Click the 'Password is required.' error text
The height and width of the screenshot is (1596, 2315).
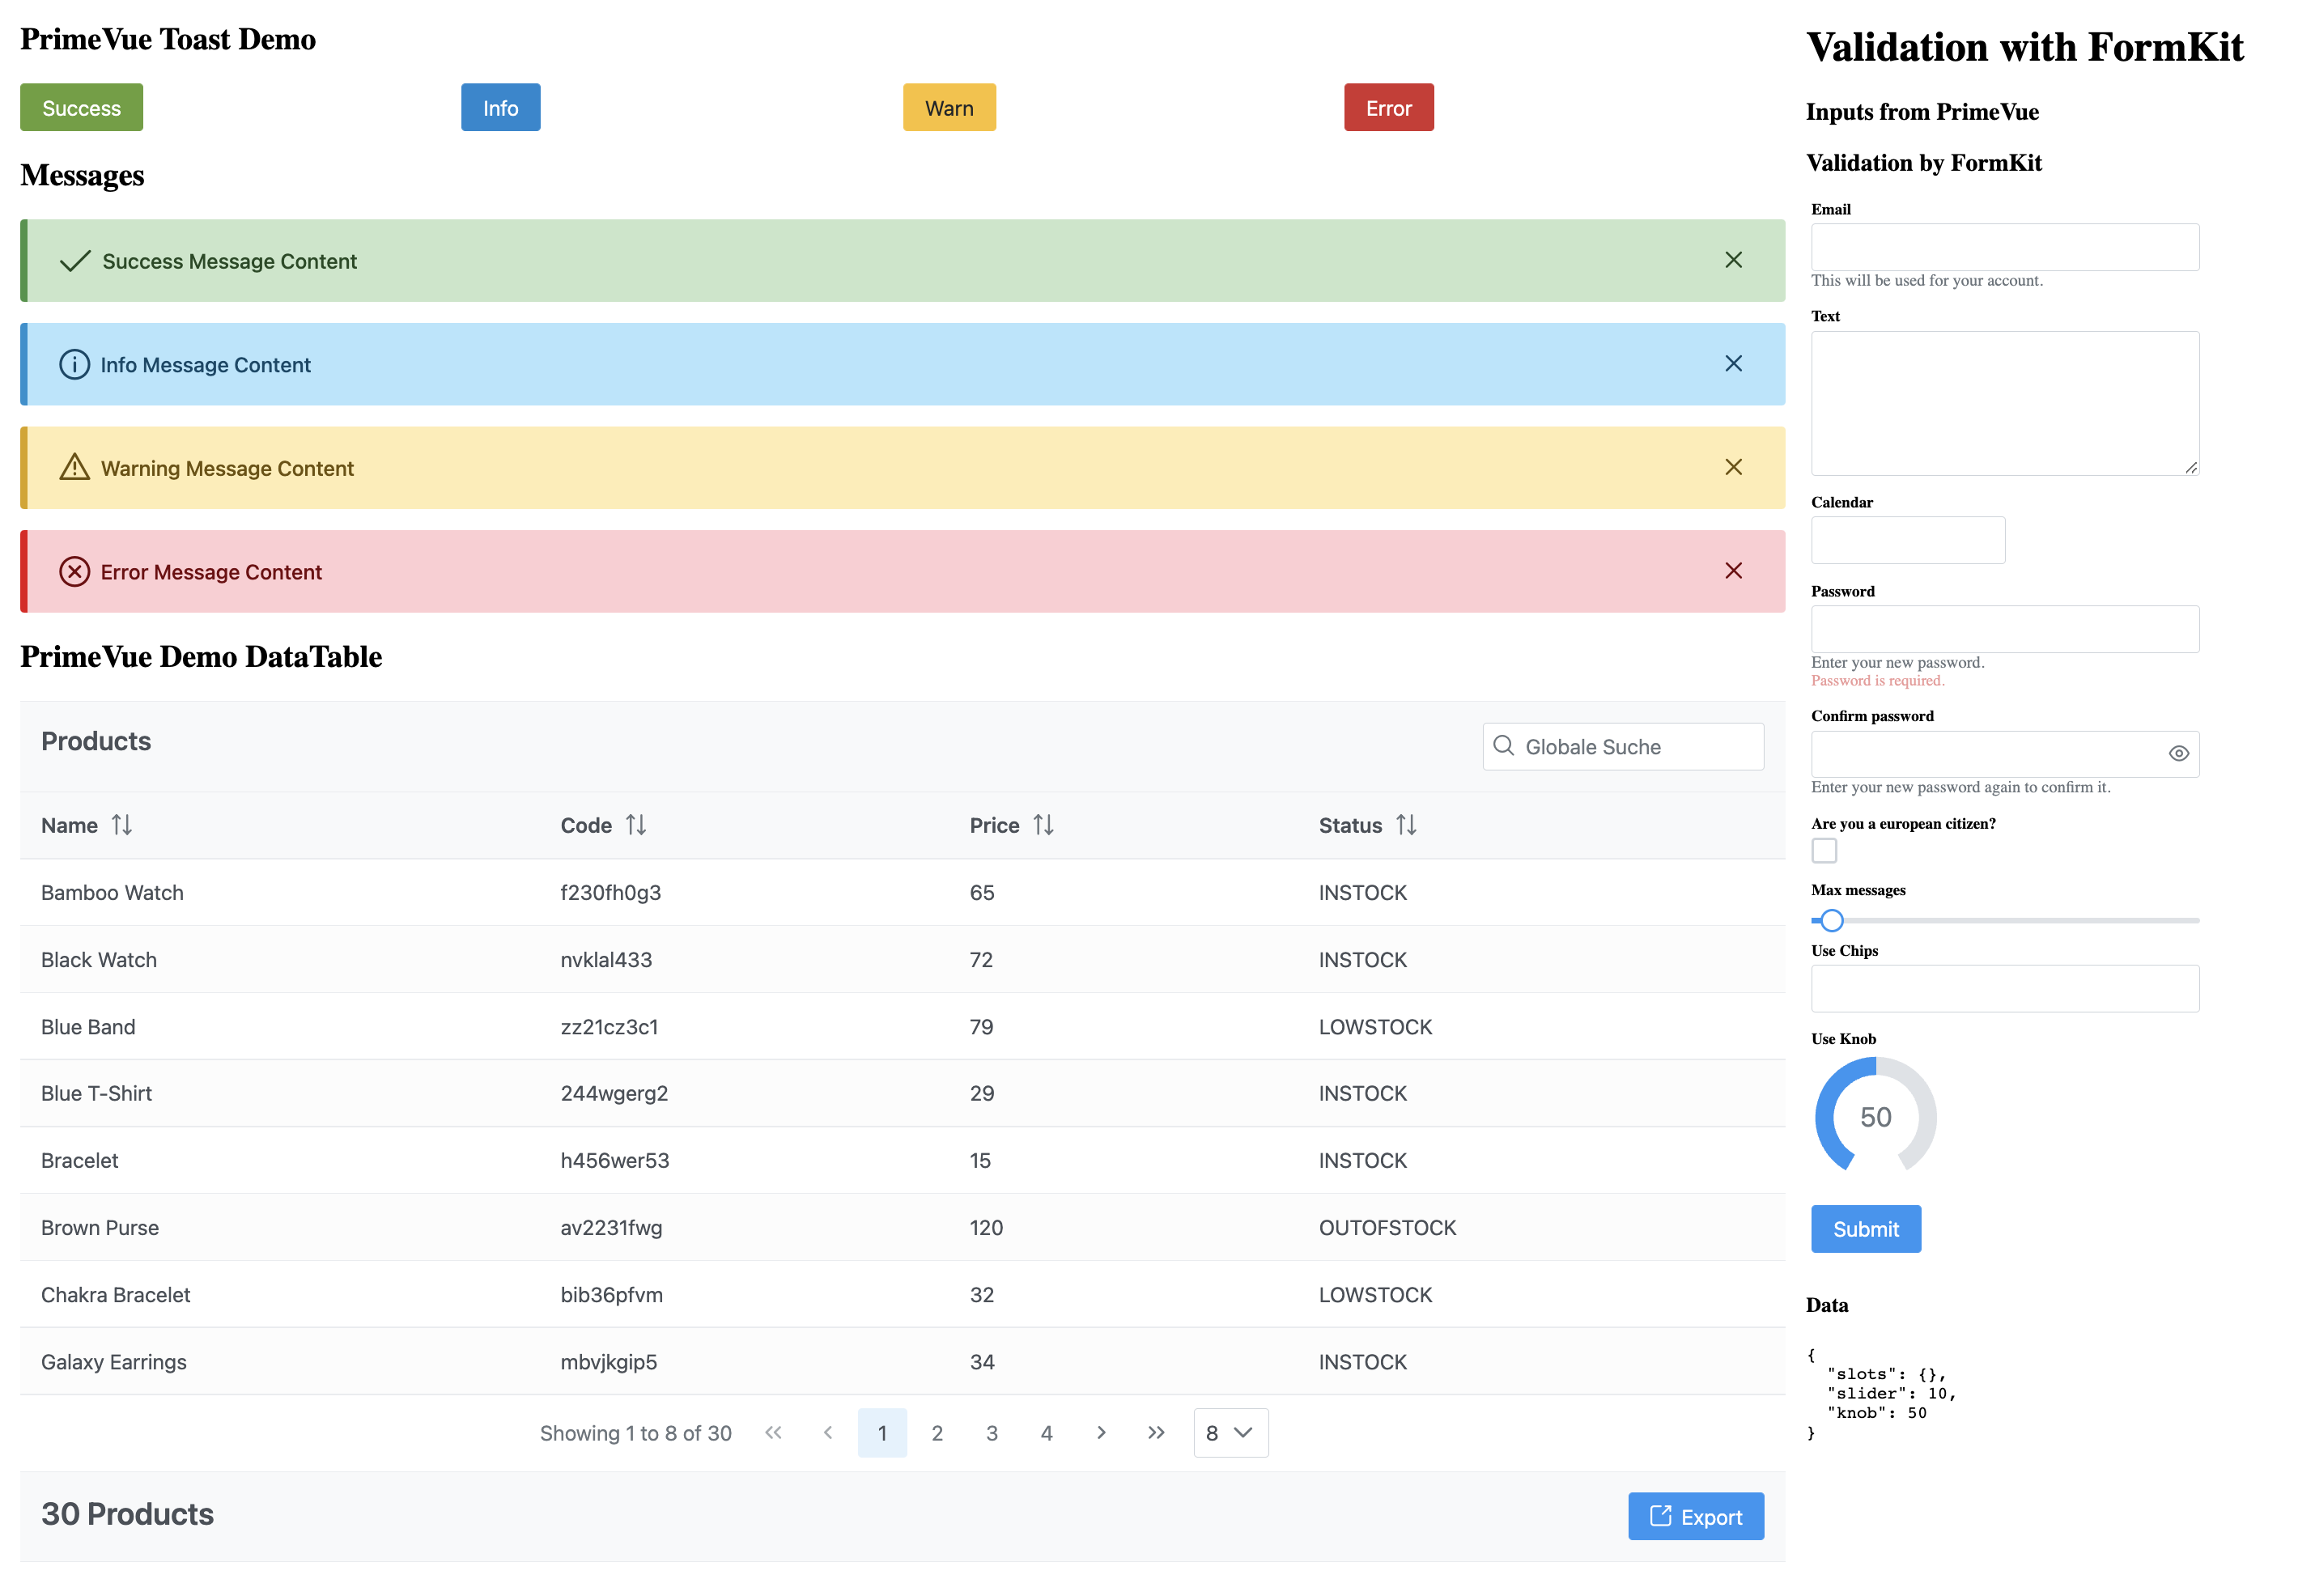pos(1877,681)
